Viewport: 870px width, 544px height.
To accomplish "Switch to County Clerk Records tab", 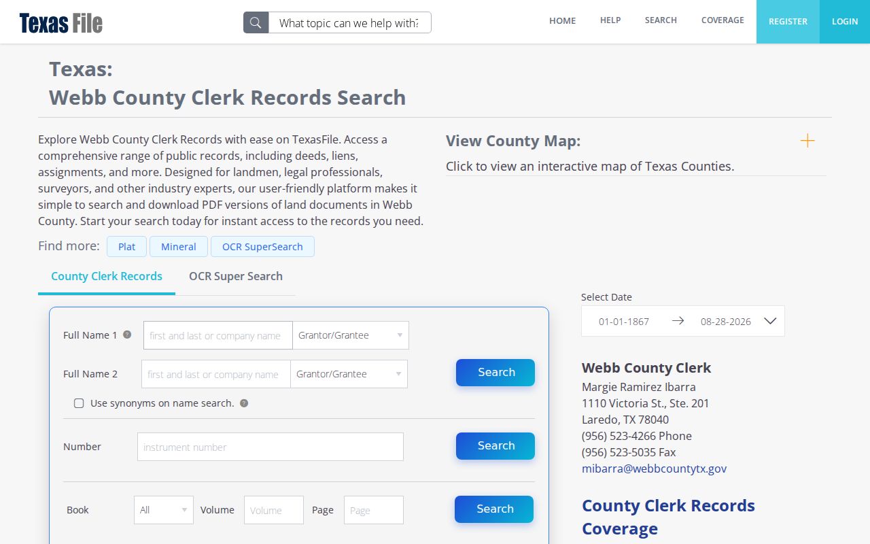I will pos(107,277).
